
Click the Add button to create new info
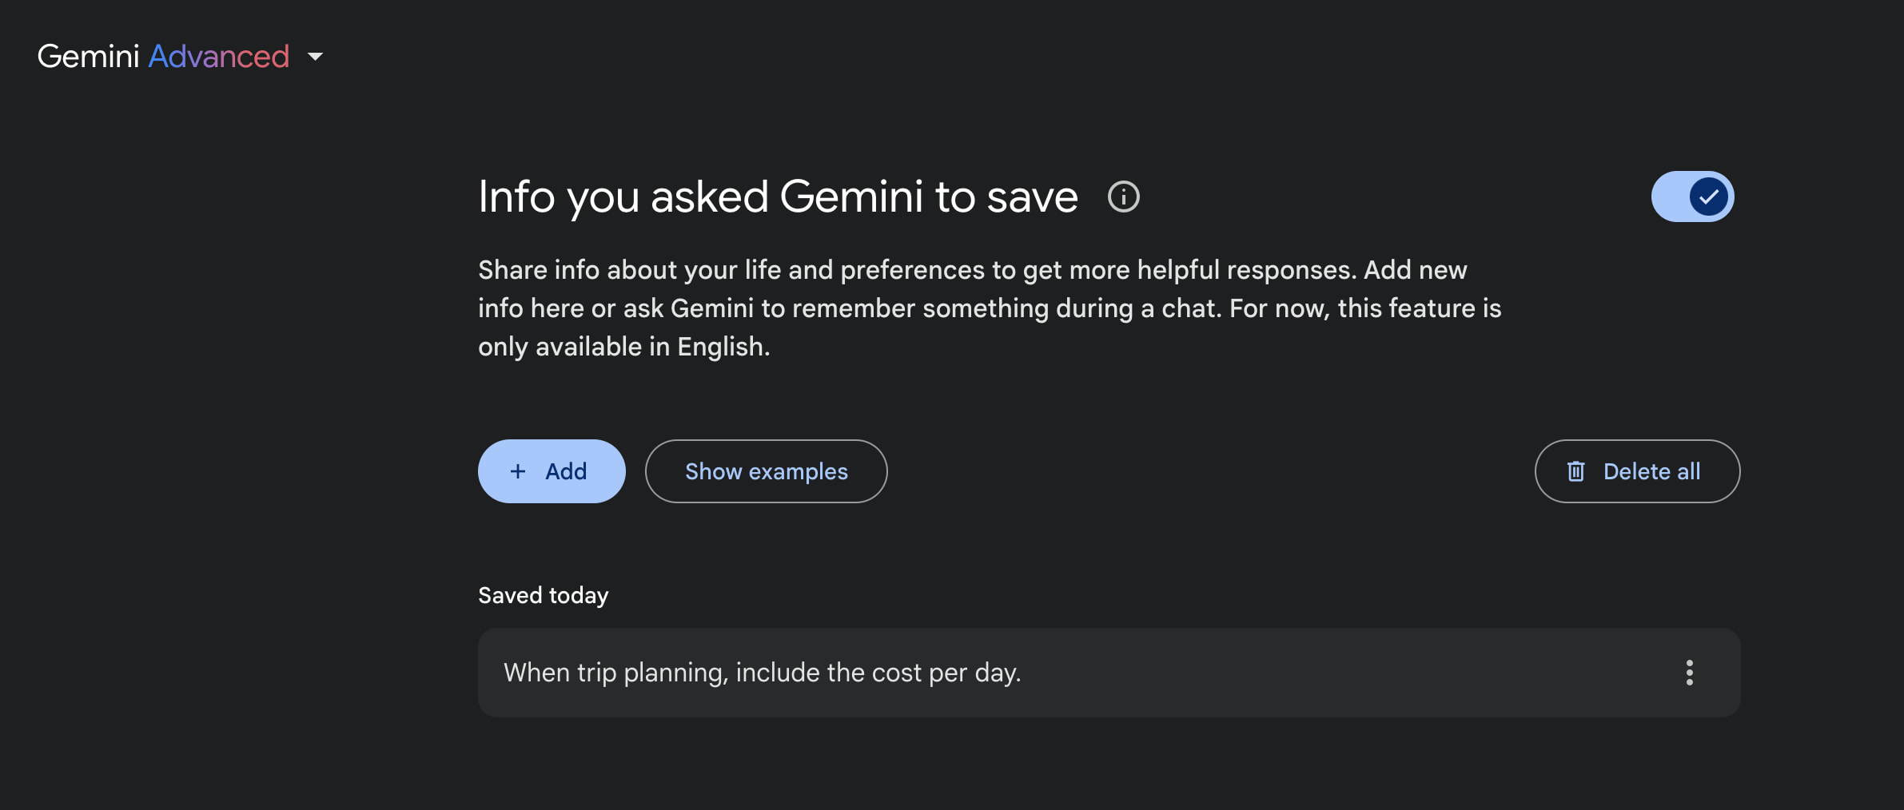coord(552,471)
